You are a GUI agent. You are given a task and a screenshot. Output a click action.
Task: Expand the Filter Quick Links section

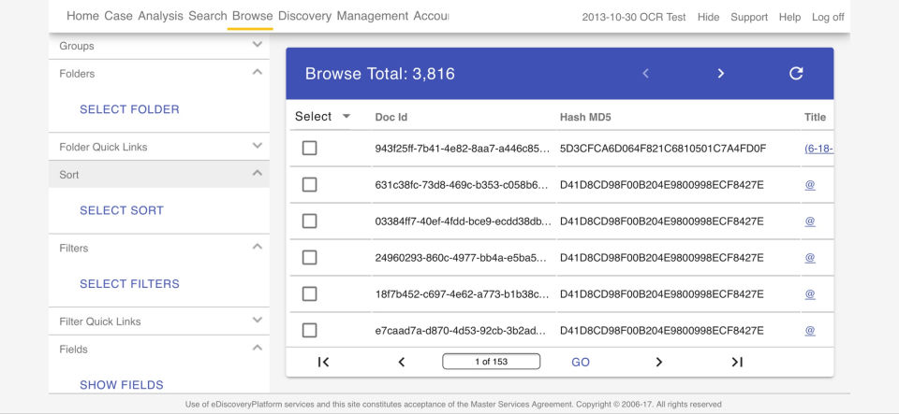[258, 321]
